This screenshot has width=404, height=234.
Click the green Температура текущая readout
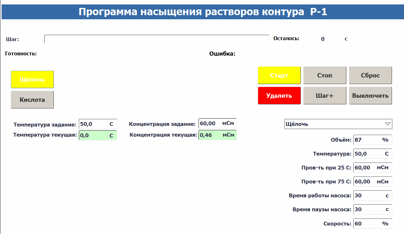point(98,135)
